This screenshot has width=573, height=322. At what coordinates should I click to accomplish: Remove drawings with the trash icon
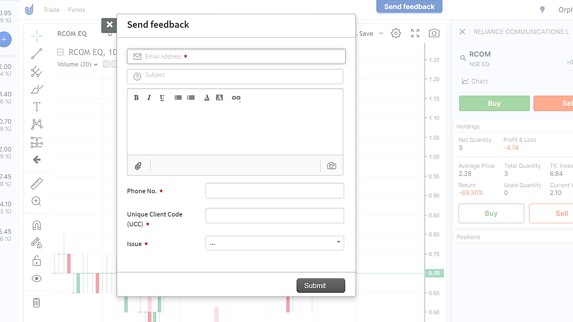pos(36,303)
